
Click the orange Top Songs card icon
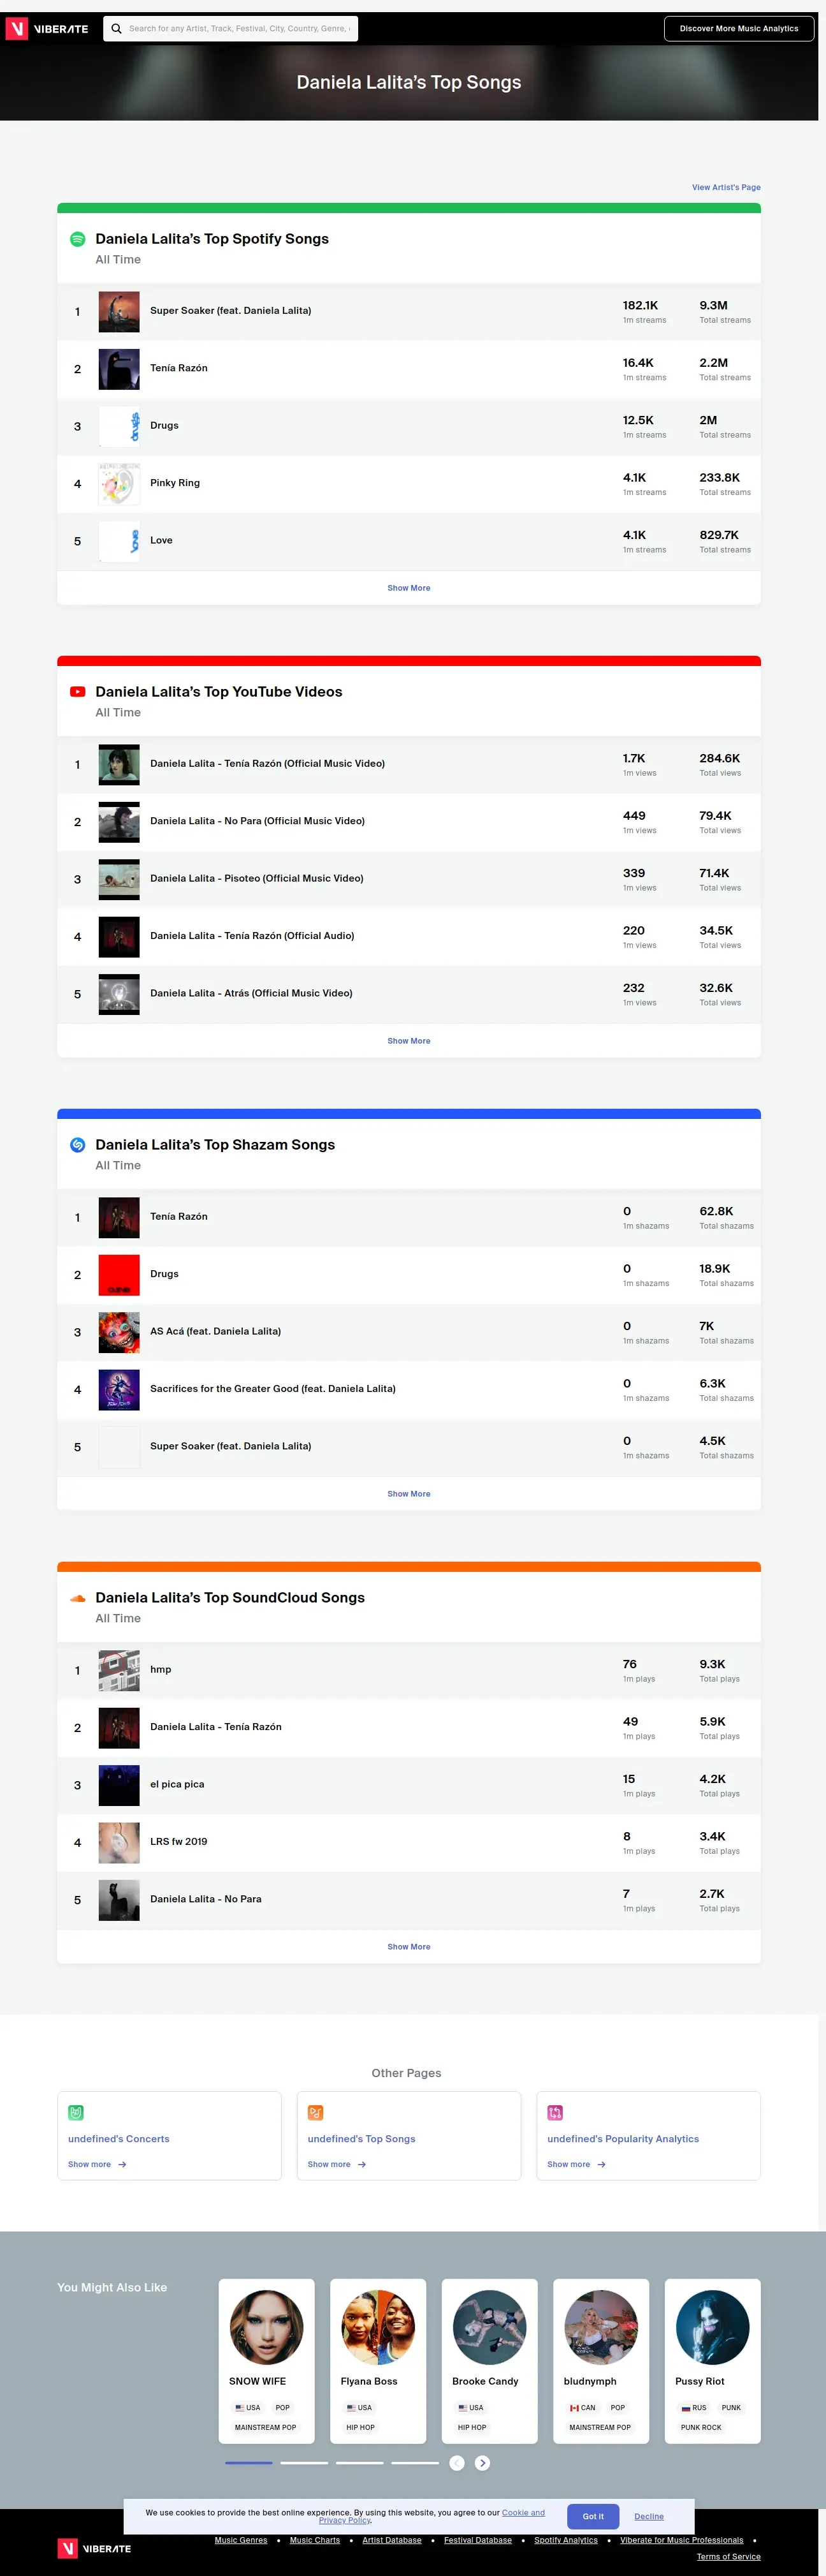pos(315,2113)
